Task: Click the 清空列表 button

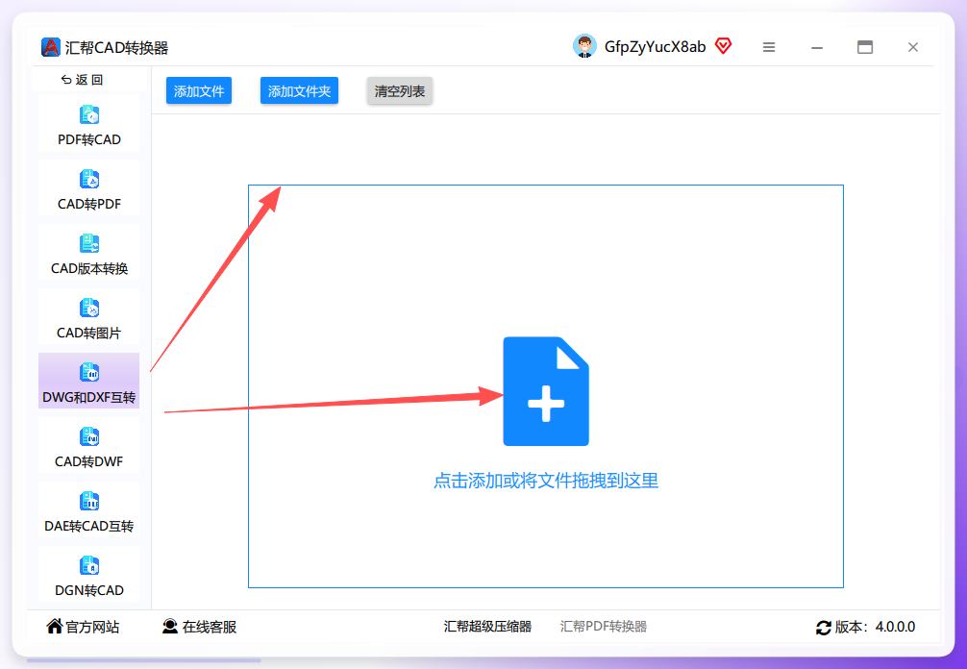Action: pos(400,90)
